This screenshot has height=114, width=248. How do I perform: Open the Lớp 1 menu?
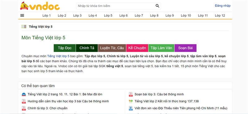[x=46, y=15]
